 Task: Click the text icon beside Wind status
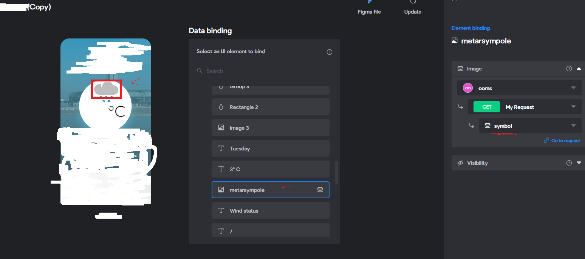pyautogui.click(x=221, y=211)
